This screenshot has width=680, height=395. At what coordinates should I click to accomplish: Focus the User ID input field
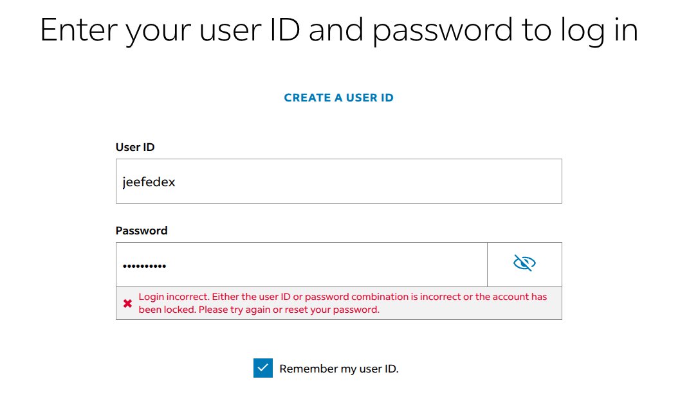[338, 181]
